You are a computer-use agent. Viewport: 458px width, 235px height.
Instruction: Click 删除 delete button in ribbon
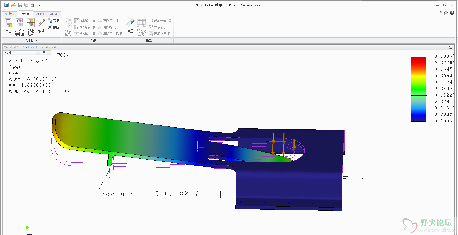click(x=54, y=27)
